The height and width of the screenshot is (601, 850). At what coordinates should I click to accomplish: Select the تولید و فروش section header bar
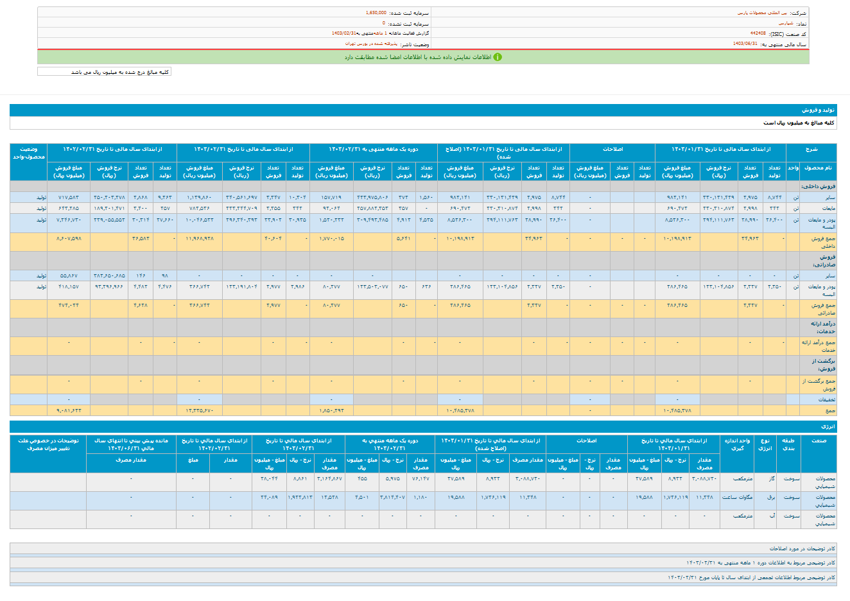423,110
